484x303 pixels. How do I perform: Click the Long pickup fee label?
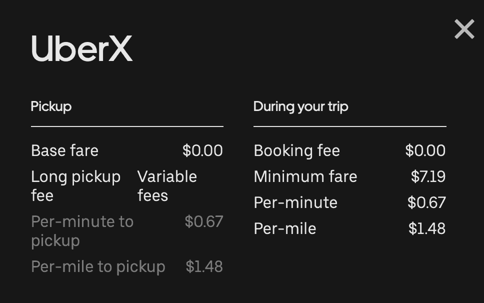76,186
